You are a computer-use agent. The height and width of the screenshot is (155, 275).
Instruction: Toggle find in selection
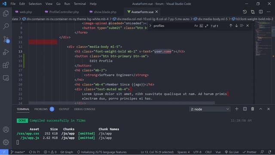[241, 26]
